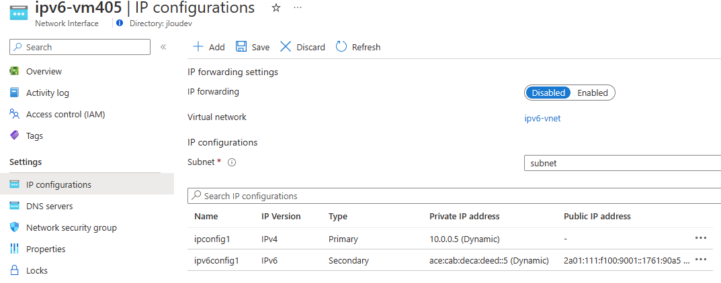Go to Access control (IAM)
Screen dimensions: 721x283
pos(65,114)
